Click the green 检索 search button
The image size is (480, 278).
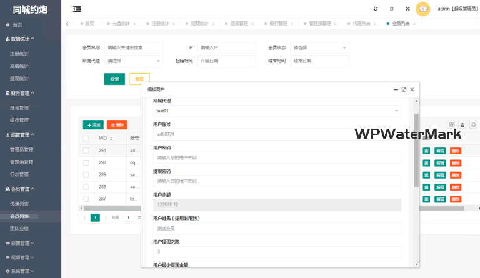click(x=114, y=79)
